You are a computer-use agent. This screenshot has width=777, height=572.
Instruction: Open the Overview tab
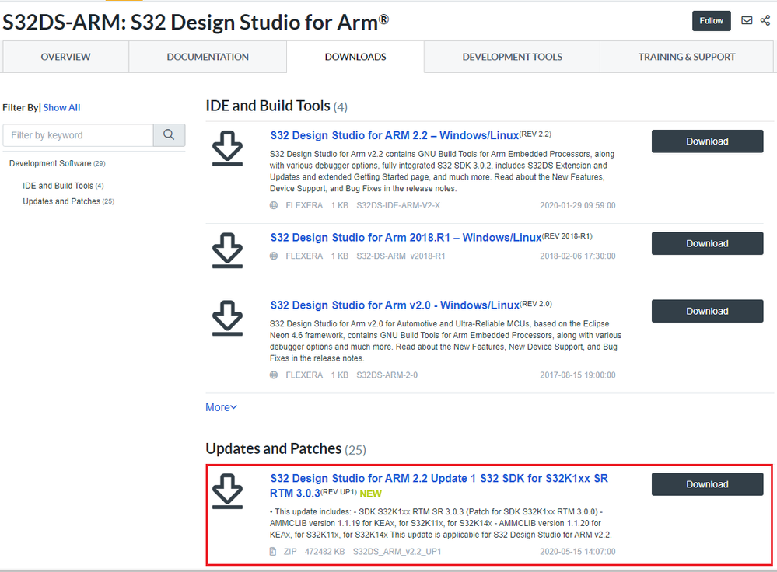click(65, 57)
